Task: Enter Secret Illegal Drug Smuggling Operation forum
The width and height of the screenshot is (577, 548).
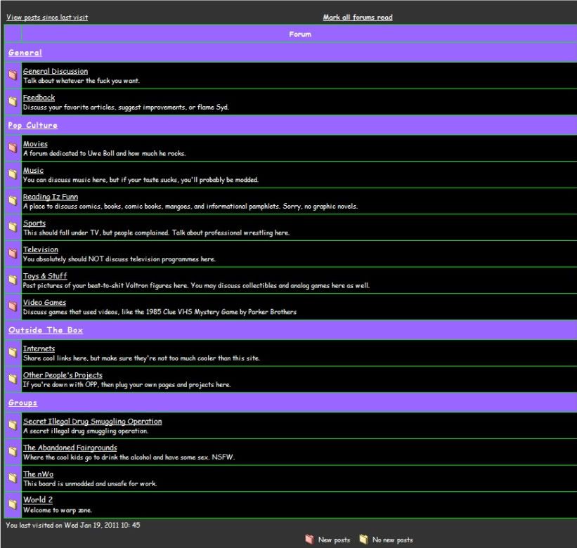Action: (92, 422)
